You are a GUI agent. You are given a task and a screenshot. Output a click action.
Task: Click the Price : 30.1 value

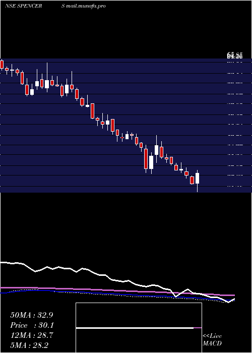[x=32, y=325]
